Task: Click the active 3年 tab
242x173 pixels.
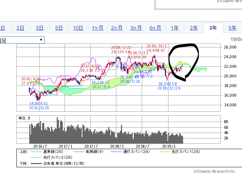Action: (x=213, y=28)
